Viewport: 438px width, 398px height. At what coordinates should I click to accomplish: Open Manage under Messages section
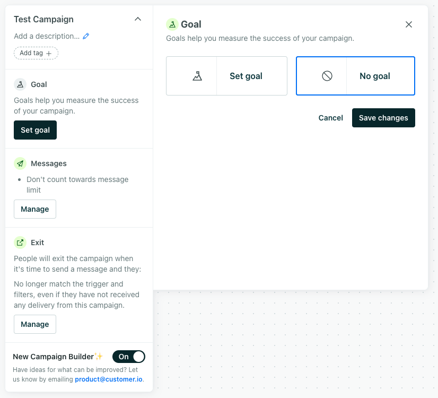point(35,209)
